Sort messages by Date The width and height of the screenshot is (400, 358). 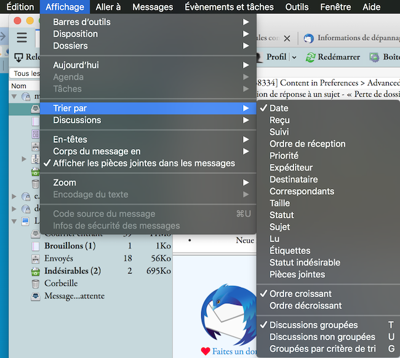click(x=328, y=108)
